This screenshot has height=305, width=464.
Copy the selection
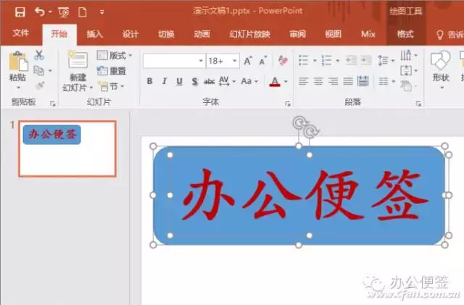click(x=38, y=70)
